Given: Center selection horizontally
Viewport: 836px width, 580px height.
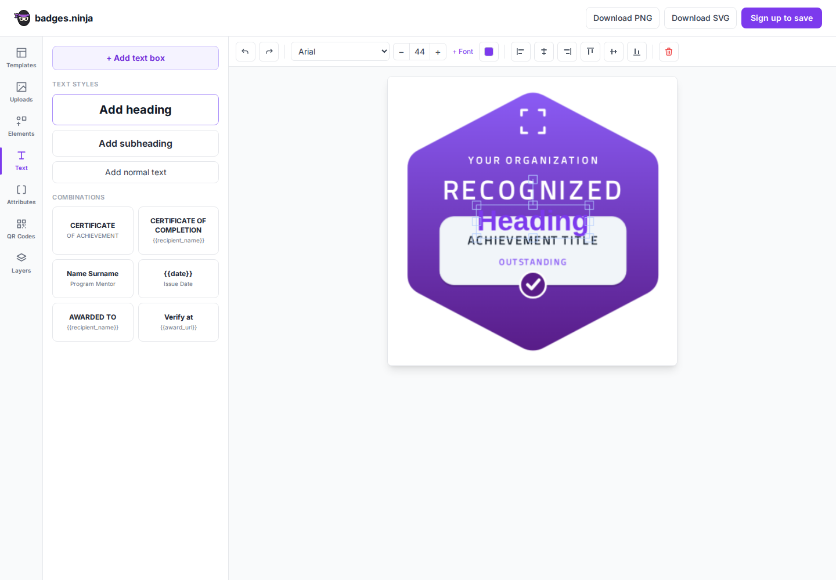Looking at the screenshot, I should (x=544, y=52).
